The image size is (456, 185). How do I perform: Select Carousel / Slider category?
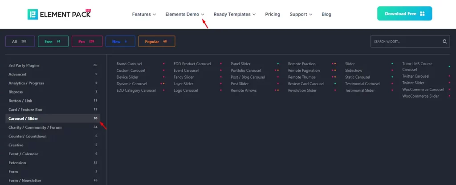point(53,118)
